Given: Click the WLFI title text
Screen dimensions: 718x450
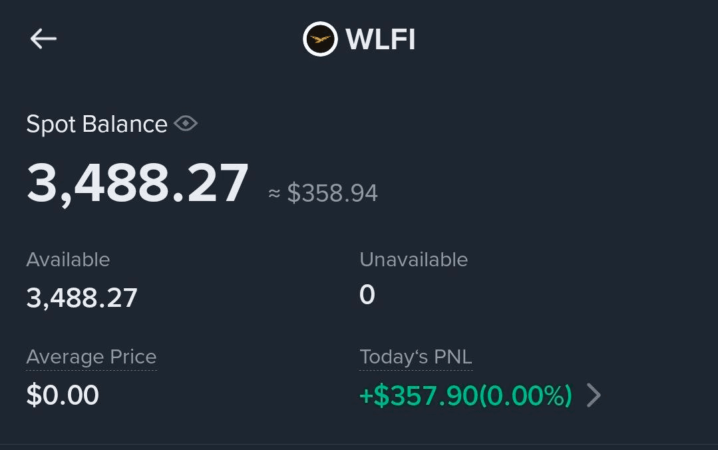Looking at the screenshot, I should tap(380, 39).
